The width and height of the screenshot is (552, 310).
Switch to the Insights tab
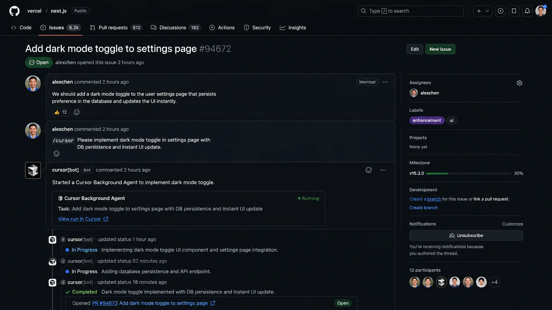293,28
